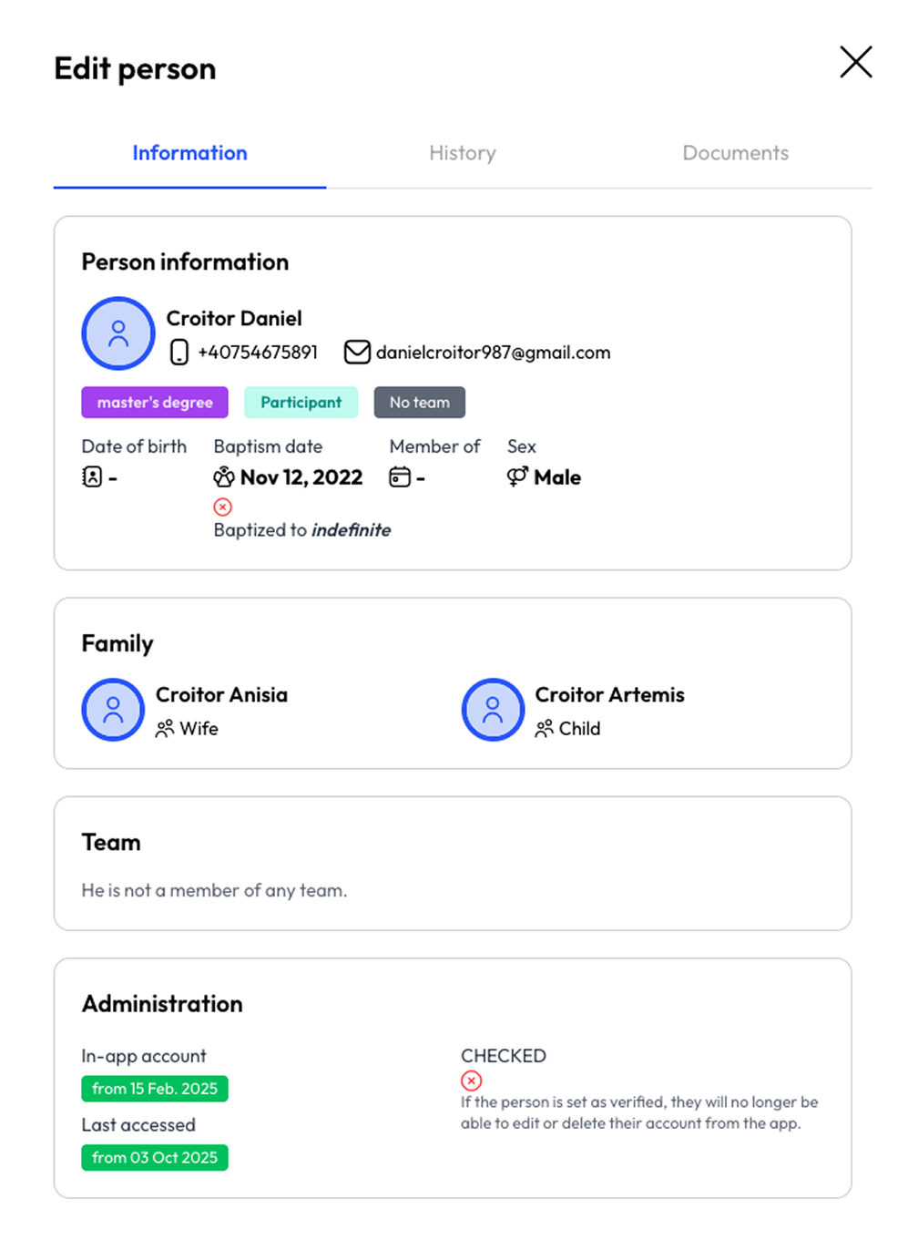Click the date of birth icon
The width and height of the screenshot is (908, 1250).
click(92, 476)
